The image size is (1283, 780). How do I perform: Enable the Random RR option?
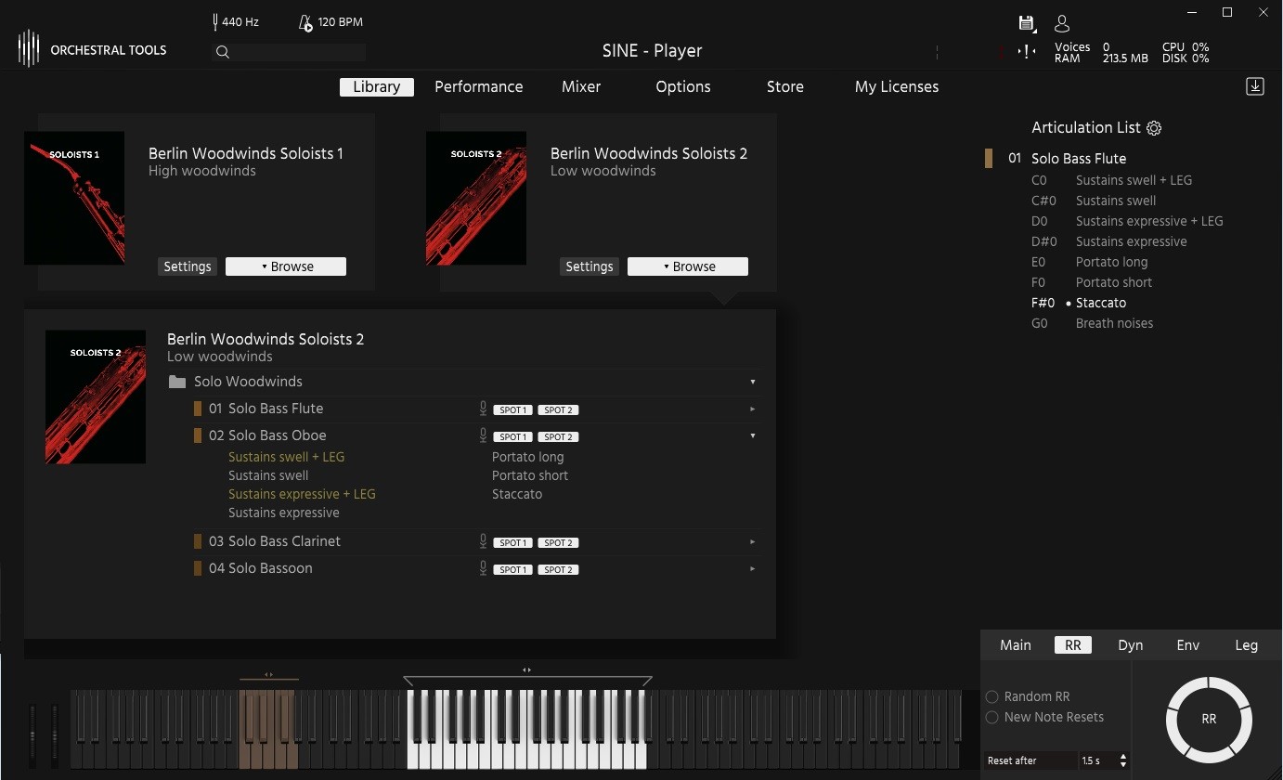tap(992, 696)
